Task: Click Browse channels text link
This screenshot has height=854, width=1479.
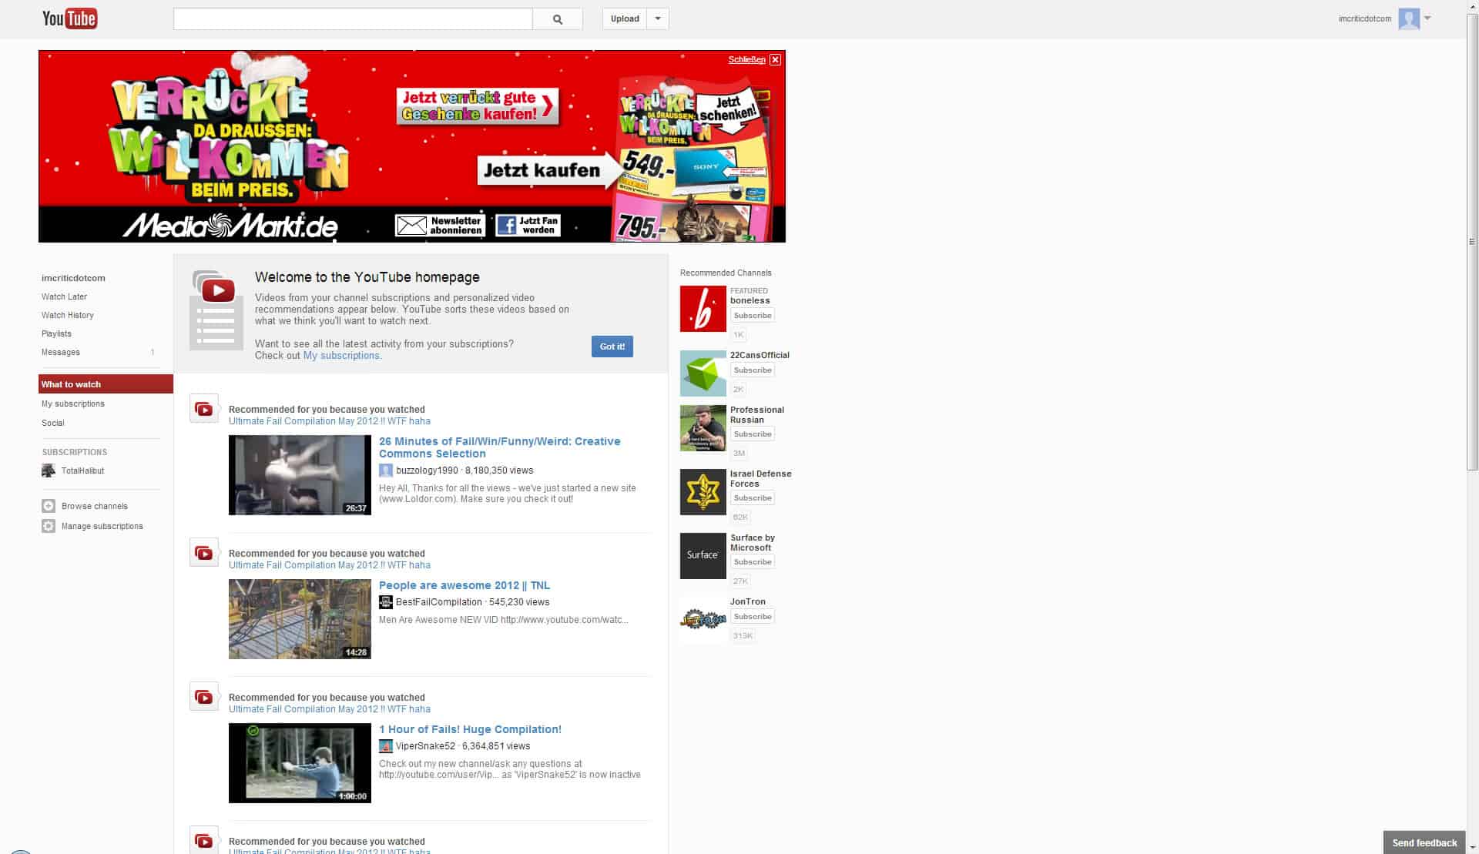Action: click(x=95, y=506)
